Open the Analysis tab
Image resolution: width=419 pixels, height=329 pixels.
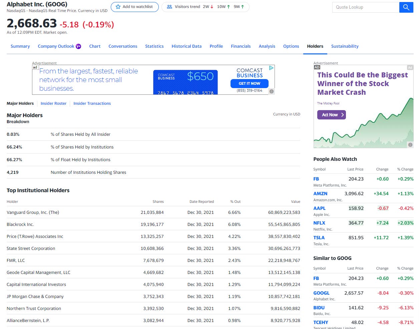267,46
